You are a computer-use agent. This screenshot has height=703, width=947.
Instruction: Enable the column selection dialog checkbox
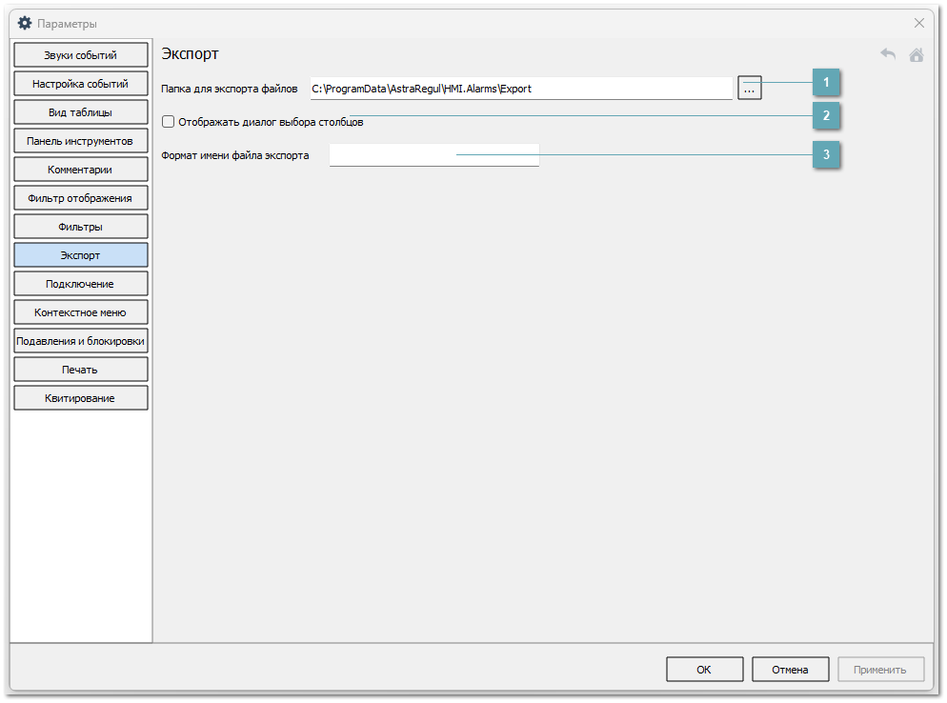169,122
